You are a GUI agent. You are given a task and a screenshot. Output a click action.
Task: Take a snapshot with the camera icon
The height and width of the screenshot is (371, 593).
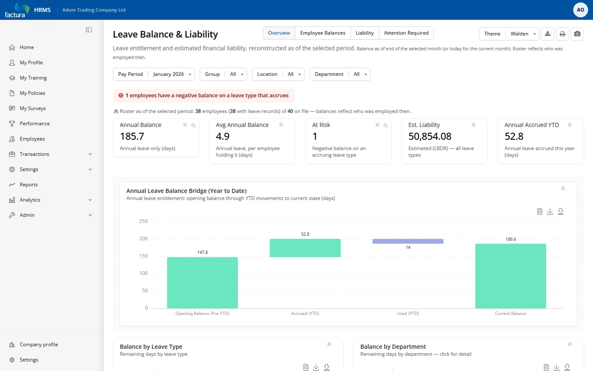pyautogui.click(x=577, y=34)
